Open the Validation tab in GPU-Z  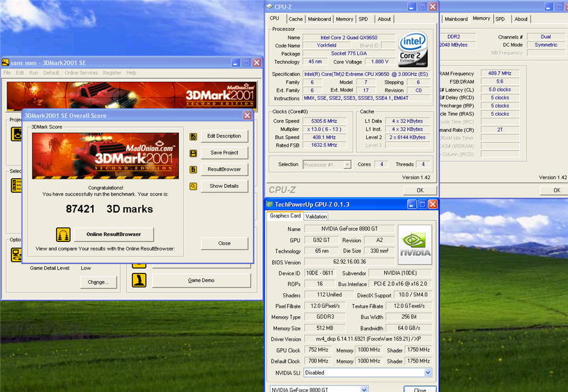tap(316, 217)
